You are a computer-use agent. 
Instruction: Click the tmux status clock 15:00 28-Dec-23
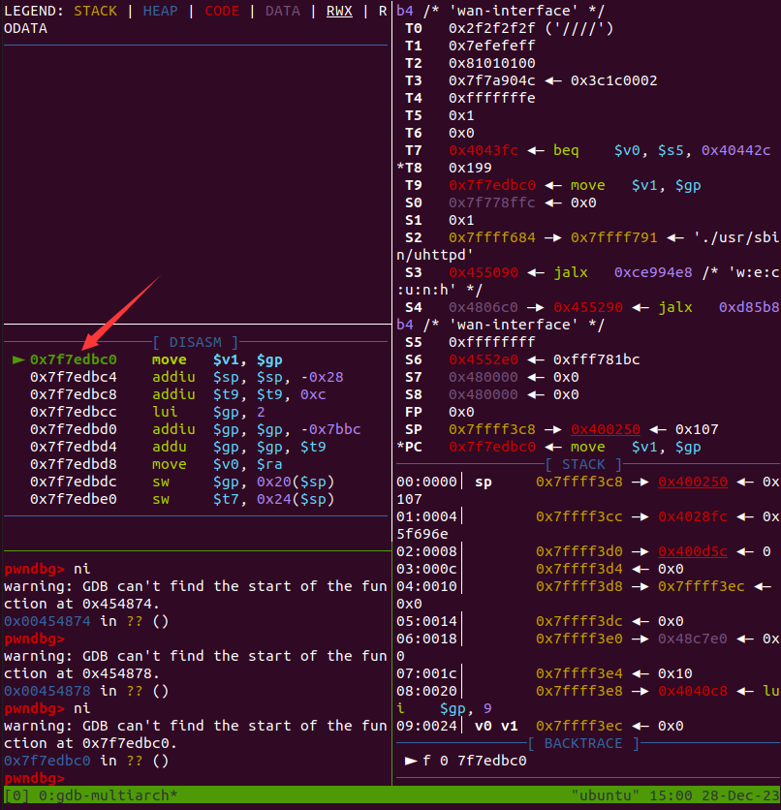coord(714,795)
